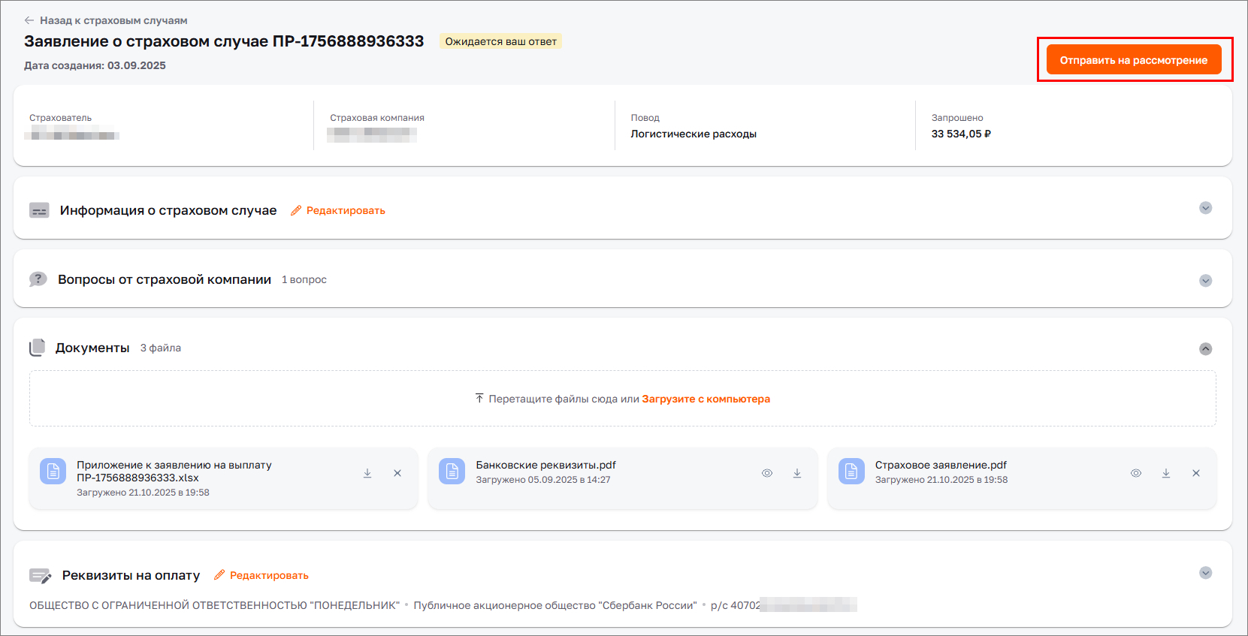This screenshot has width=1248, height=636.
Task: Remove "Страховое заявление.pdf" file
Action: point(1196,473)
